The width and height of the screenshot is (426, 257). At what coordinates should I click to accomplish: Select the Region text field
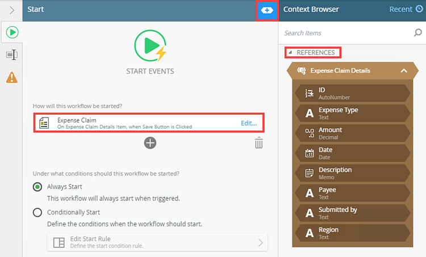352,233
